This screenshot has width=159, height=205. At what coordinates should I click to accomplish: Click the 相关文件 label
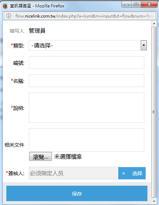(14, 145)
